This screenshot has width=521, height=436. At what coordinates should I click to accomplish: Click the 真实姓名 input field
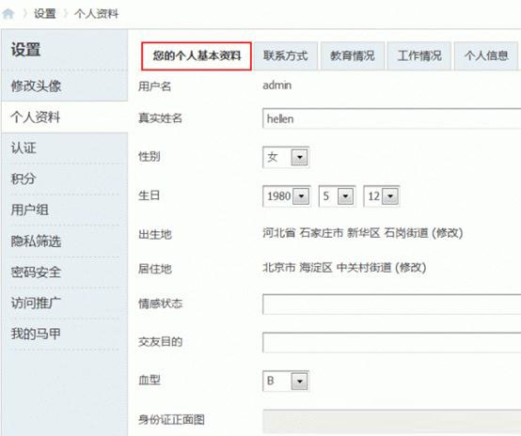[392, 118]
